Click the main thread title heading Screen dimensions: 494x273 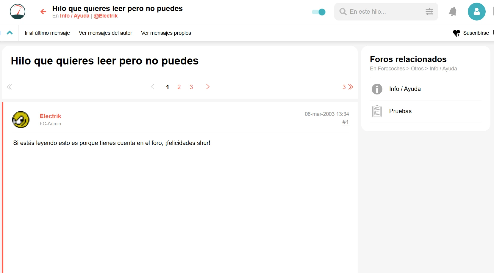click(x=105, y=61)
